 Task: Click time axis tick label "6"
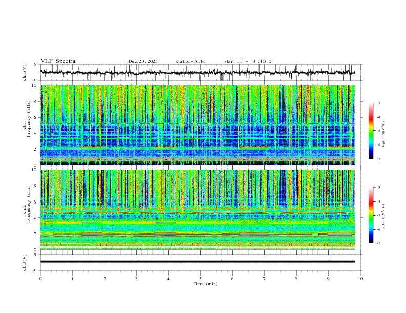232,279
